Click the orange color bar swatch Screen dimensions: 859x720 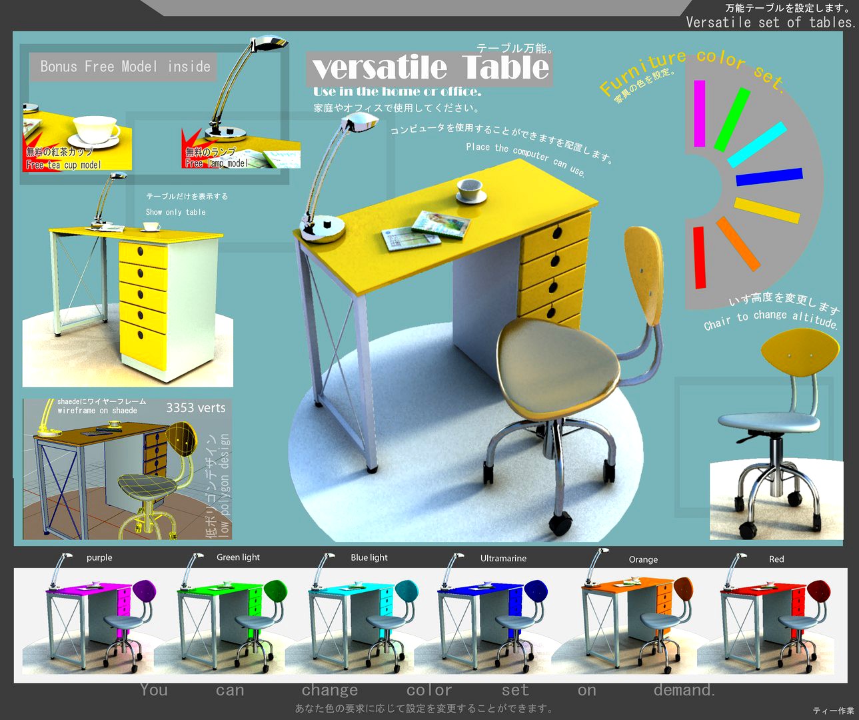click(738, 243)
